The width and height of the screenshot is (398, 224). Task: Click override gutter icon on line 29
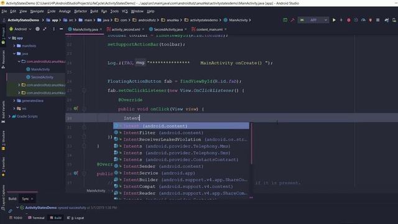tap(76, 108)
